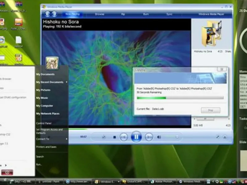This screenshot has width=247, height=185.
Task: Click the back arrow in Media Player
Action: click(47, 14)
